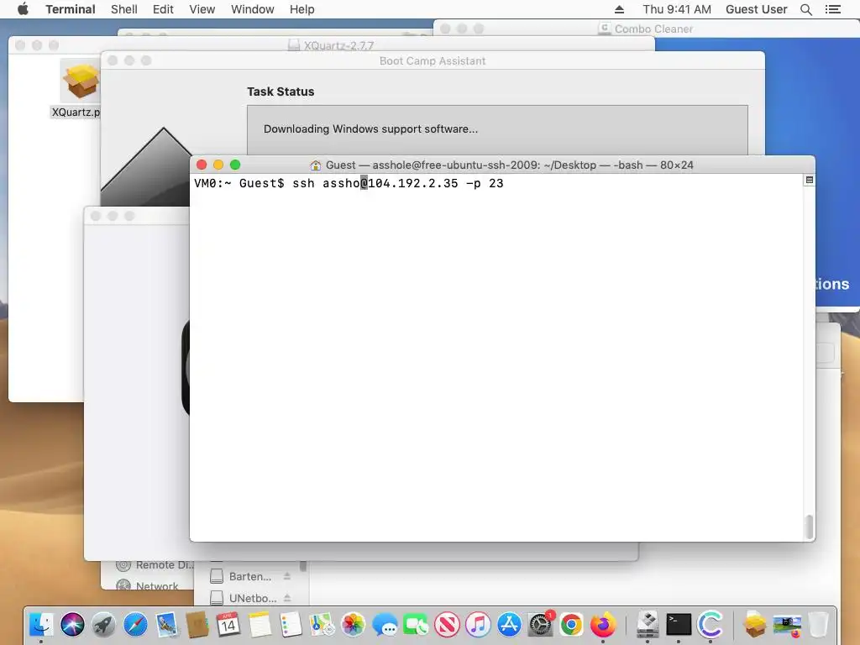Open System Preferences gear in Dock

click(541, 624)
